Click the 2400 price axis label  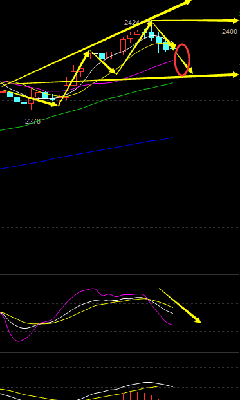[229, 32]
